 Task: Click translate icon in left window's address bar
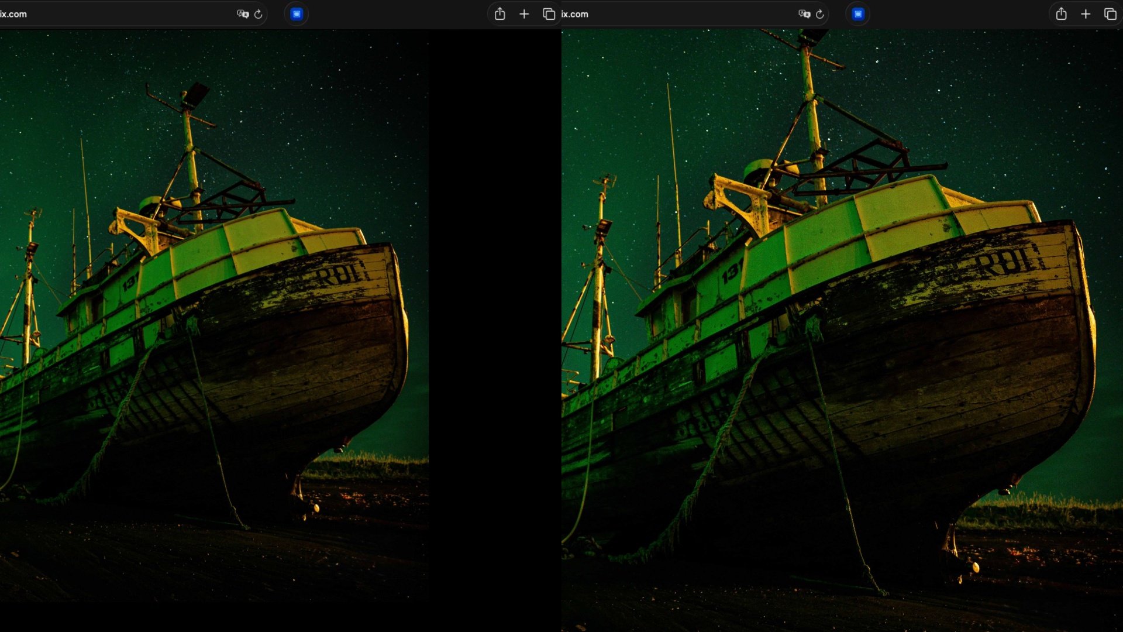coord(243,14)
